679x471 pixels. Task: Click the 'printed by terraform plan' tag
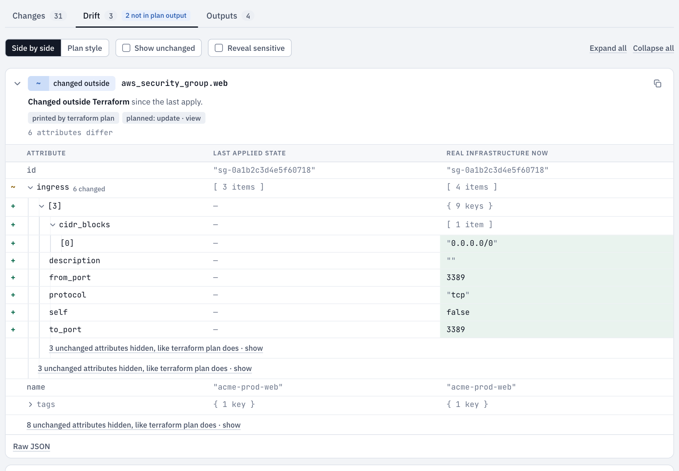click(x=73, y=118)
